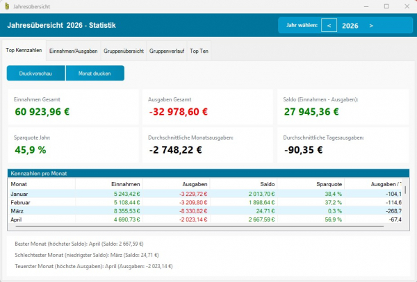The height and width of the screenshot is (282, 417).
Task: Select the Januar row in the table
Action: pos(205,194)
